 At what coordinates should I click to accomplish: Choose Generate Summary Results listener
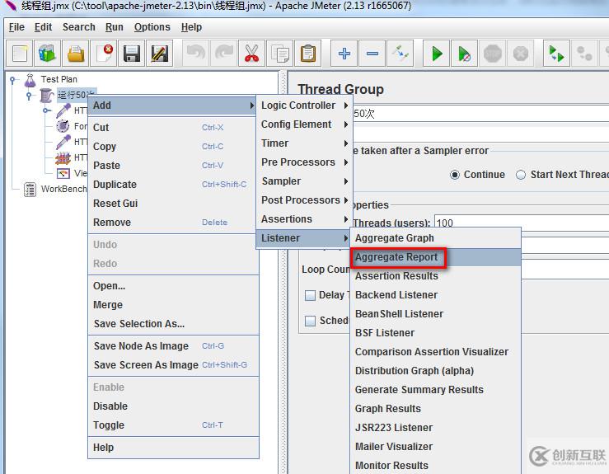pos(435,390)
